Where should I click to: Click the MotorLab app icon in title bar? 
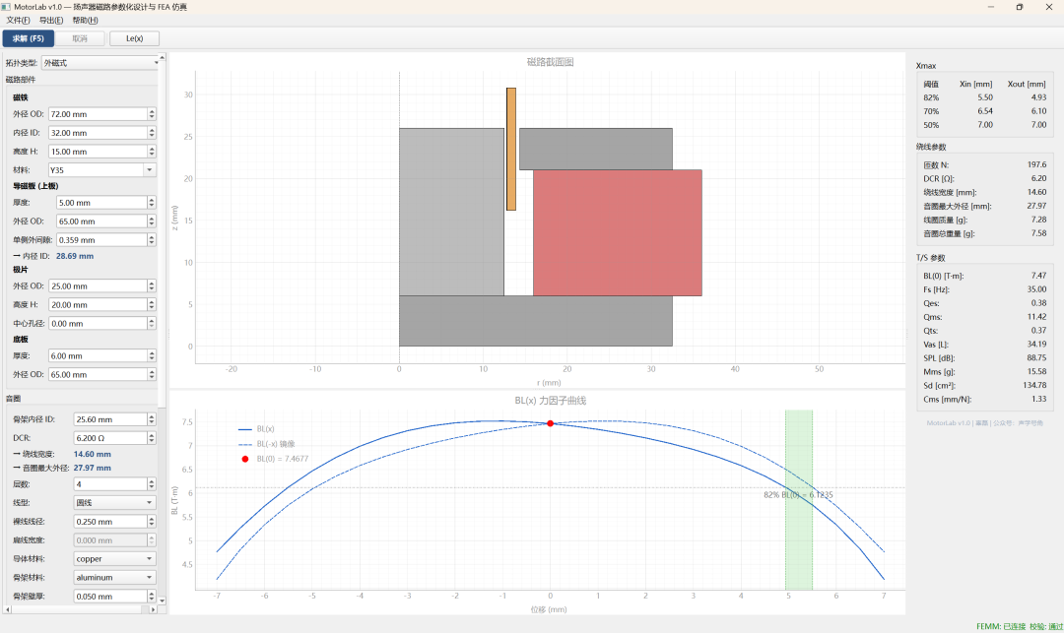[x=7, y=7]
